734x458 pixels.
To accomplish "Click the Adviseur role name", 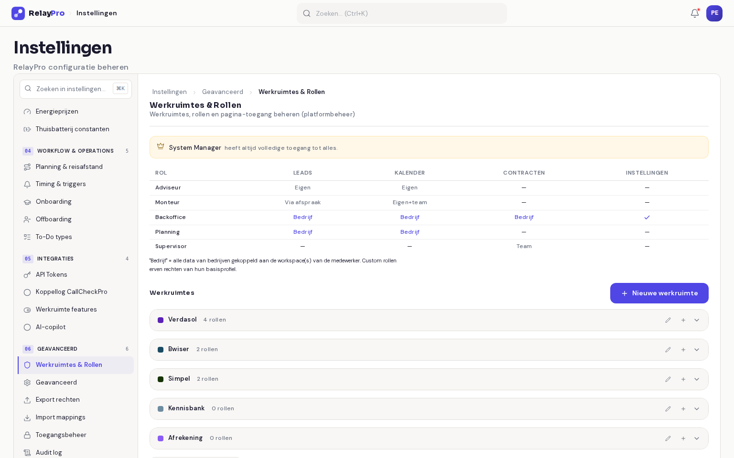I will pyautogui.click(x=168, y=188).
